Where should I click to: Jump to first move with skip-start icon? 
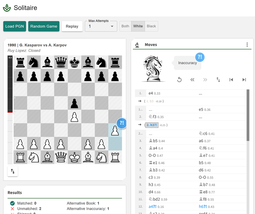(231, 80)
